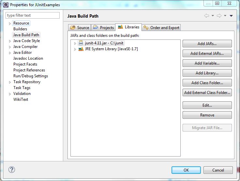Click the JRE System Library icon
Viewport: 240px width, 181px height.
[x=81, y=49]
